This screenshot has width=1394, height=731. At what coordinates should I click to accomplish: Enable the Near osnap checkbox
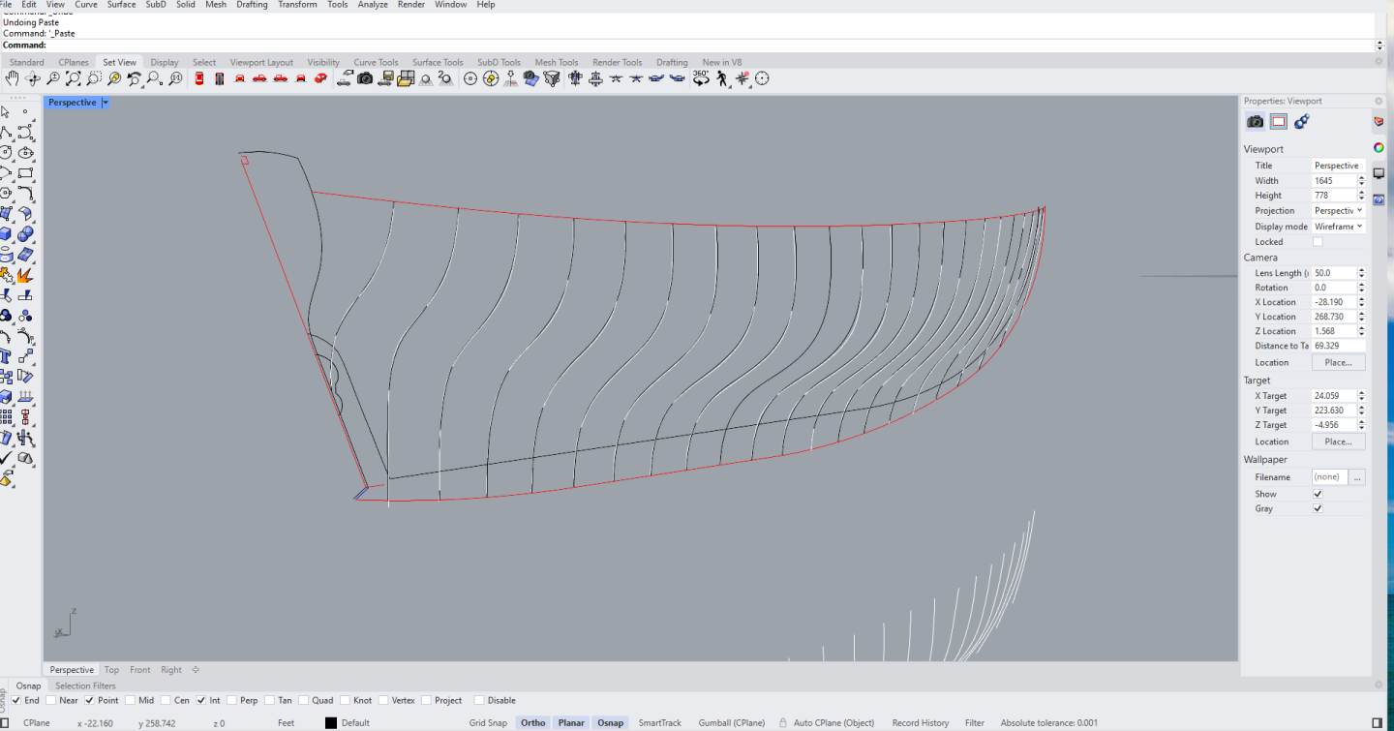coord(52,700)
